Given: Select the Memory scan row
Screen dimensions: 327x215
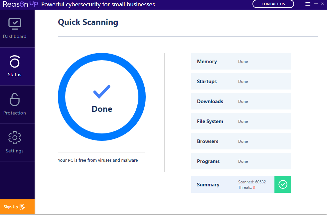Looking at the screenshot, I should pos(241,61).
